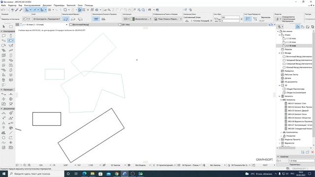The image size is (315, 177).
Task: Click the Inject Parameters syringe icon
Action: tap(21, 10)
